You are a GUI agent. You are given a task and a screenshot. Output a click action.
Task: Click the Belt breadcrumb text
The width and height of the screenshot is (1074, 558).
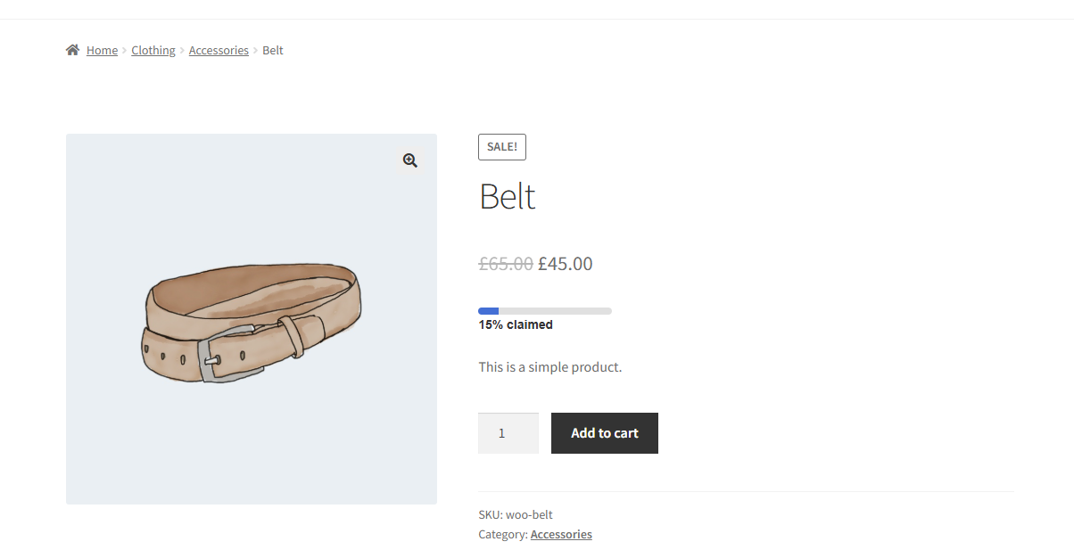click(273, 51)
